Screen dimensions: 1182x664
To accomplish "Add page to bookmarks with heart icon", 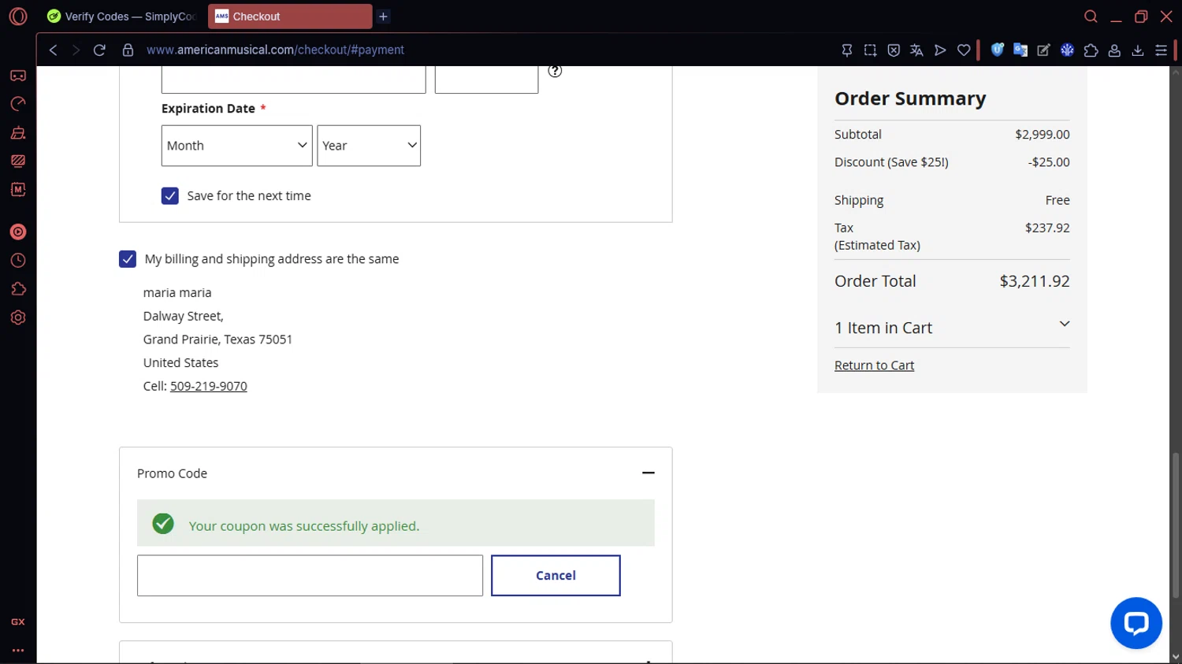I will 964,50.
